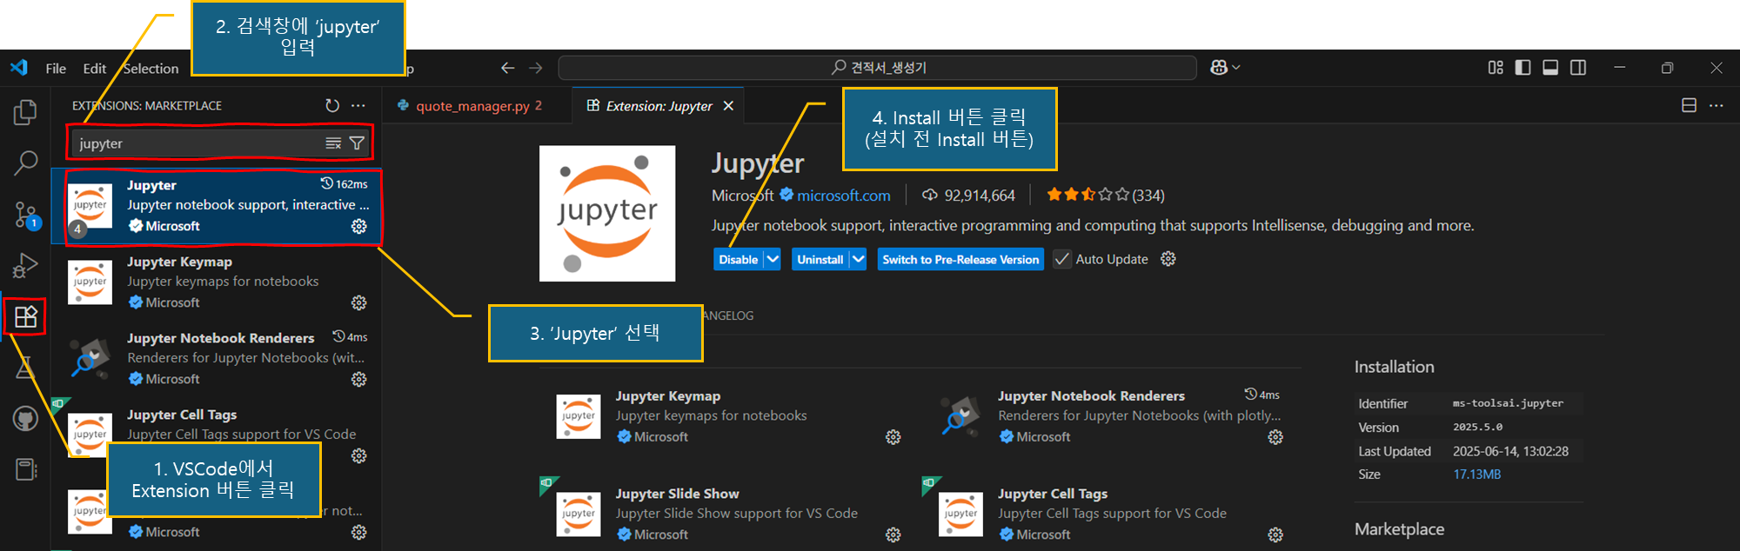Open the Explorer view in activity bar
1740x551 pixels.
tap(25, 112)
